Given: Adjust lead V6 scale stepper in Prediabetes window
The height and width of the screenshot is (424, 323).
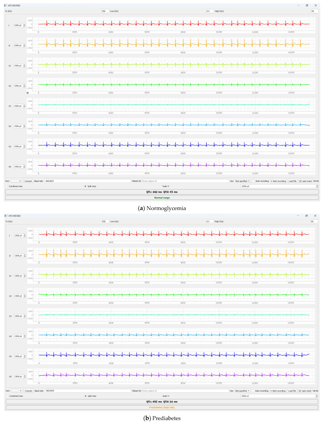Looking at the screenshot, I should (x=25, y=377).
